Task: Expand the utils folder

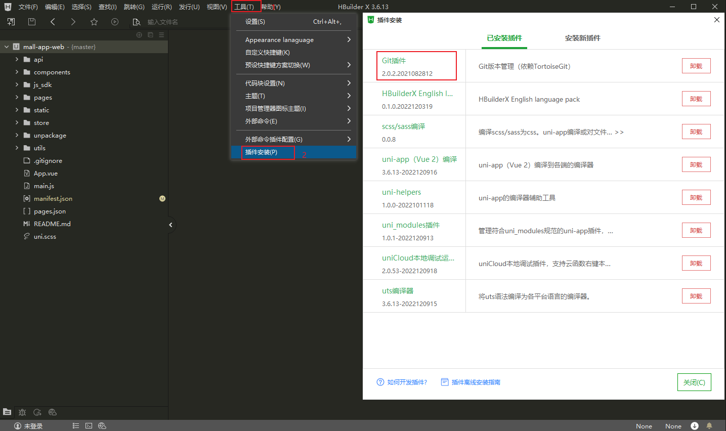Action: [17, 148]
